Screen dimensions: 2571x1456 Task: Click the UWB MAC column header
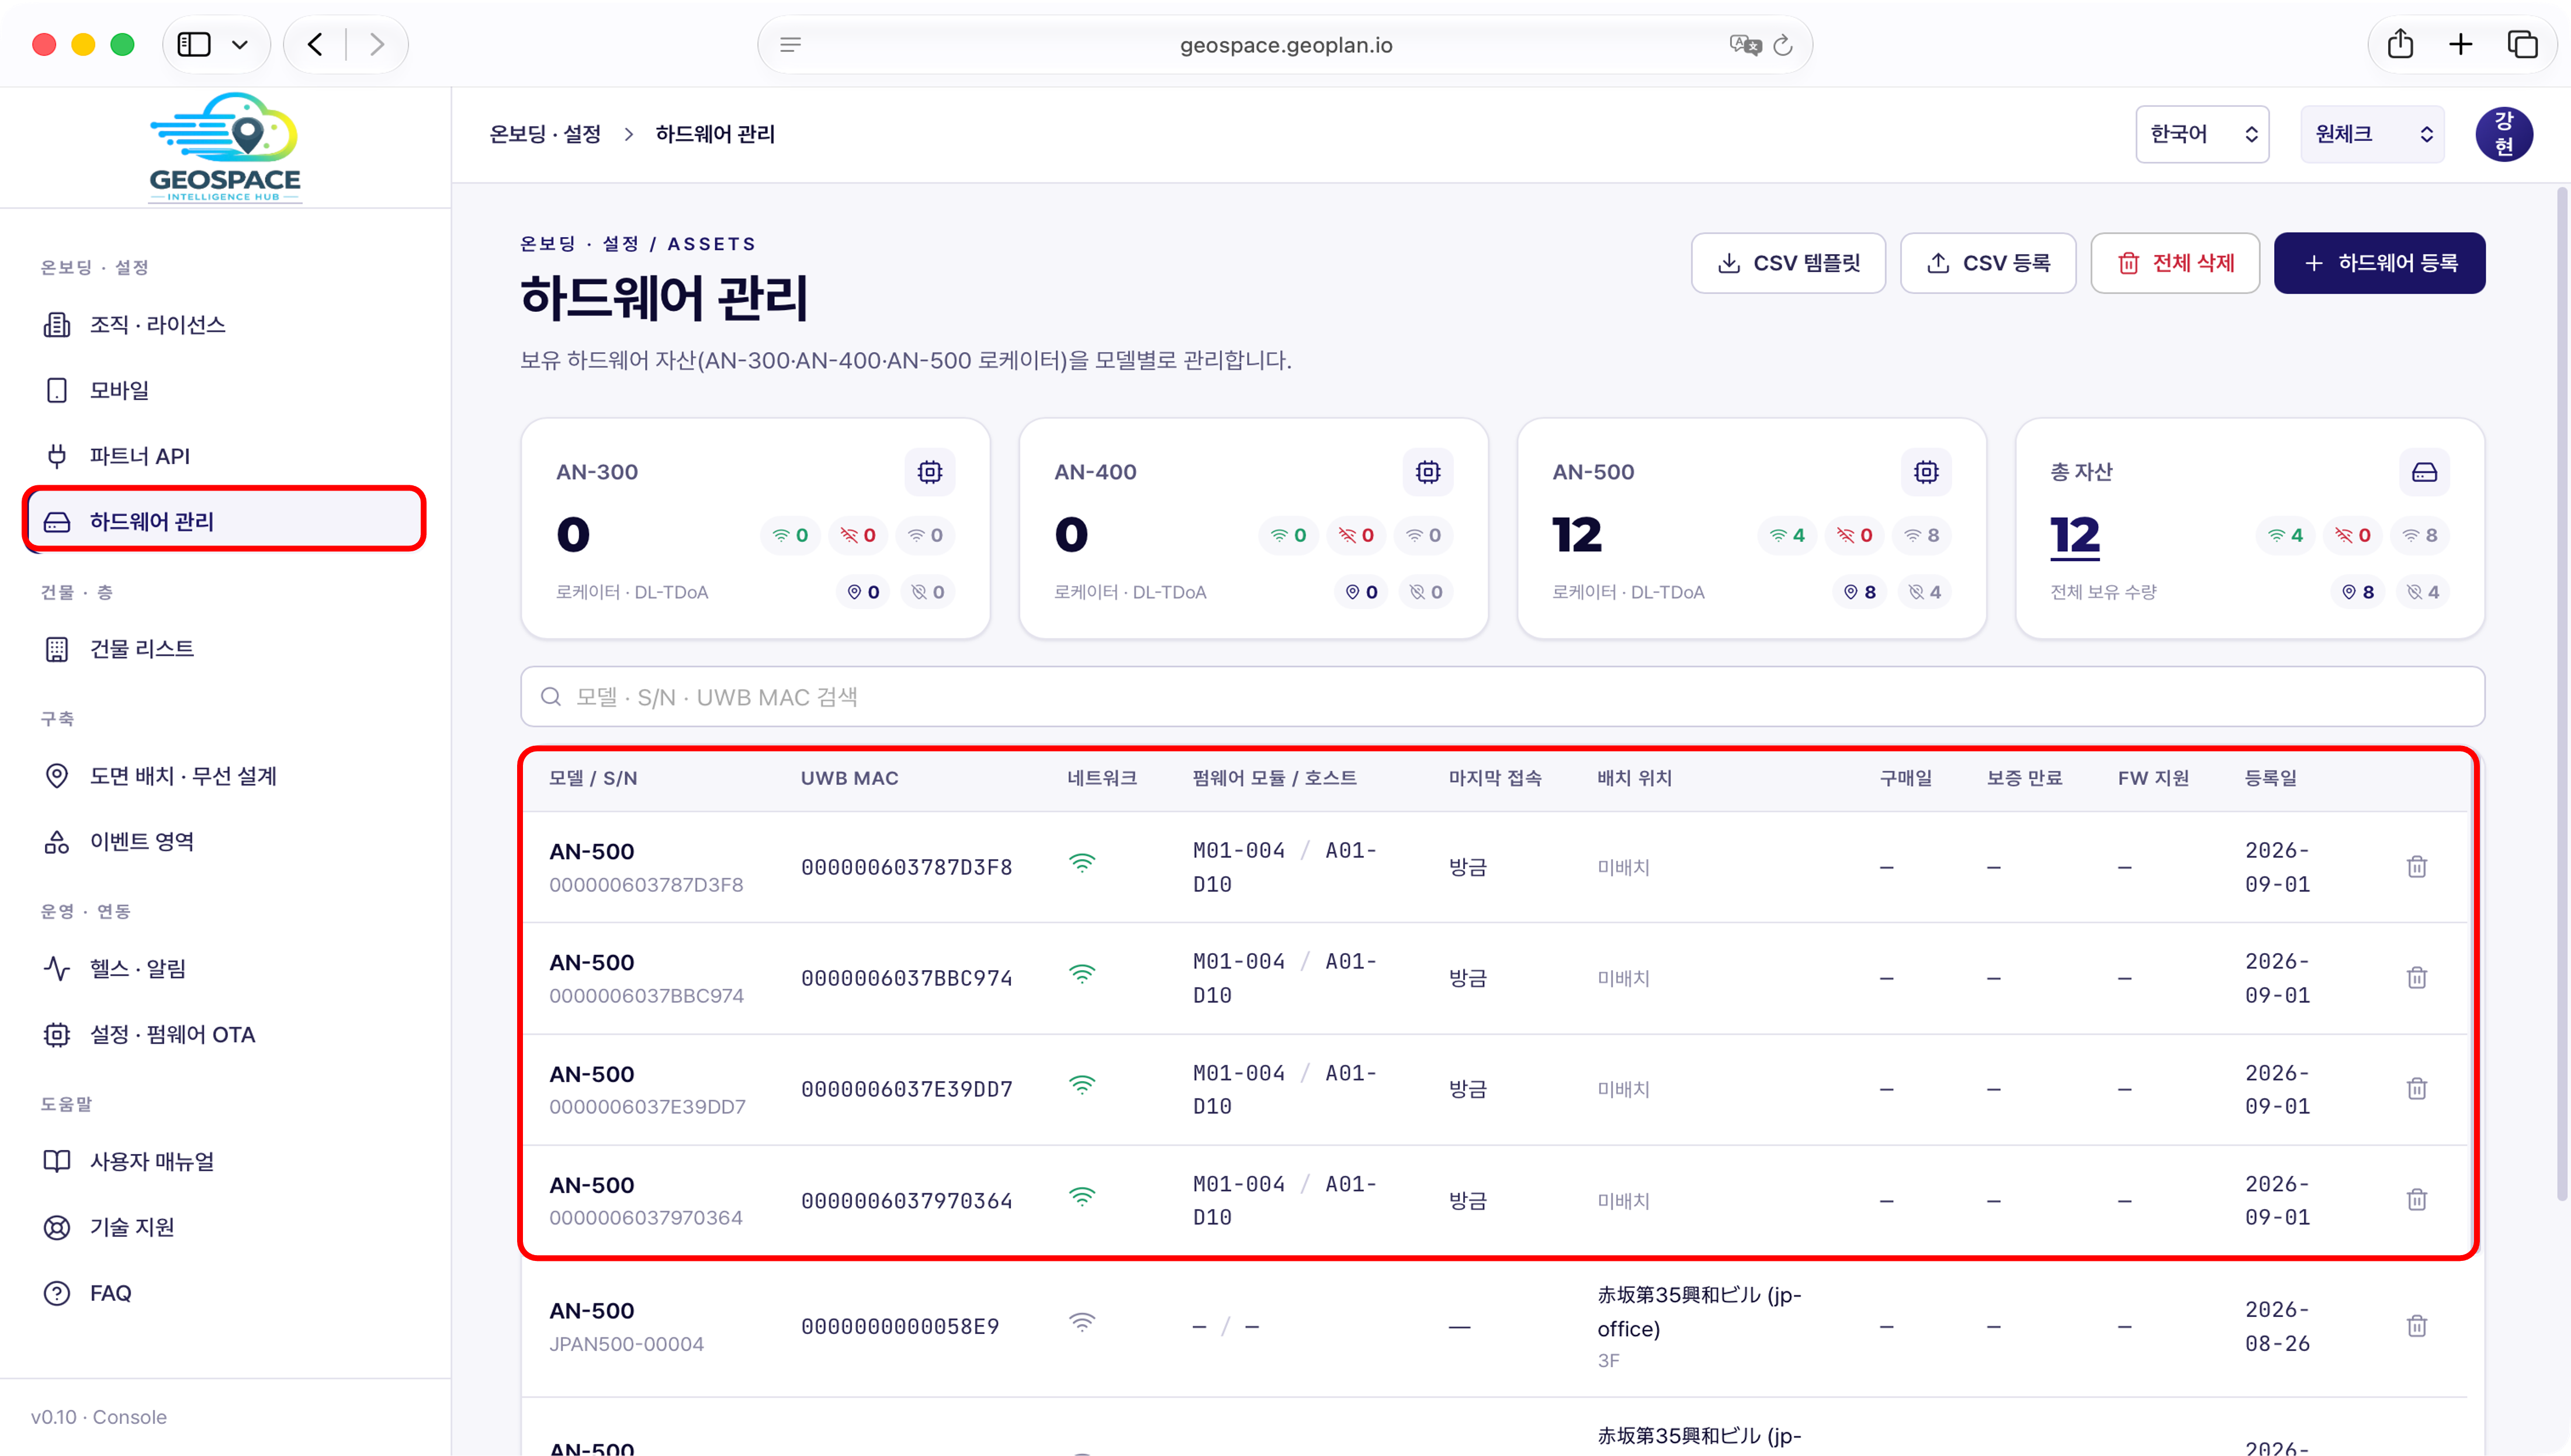click(x=850, y=778)
